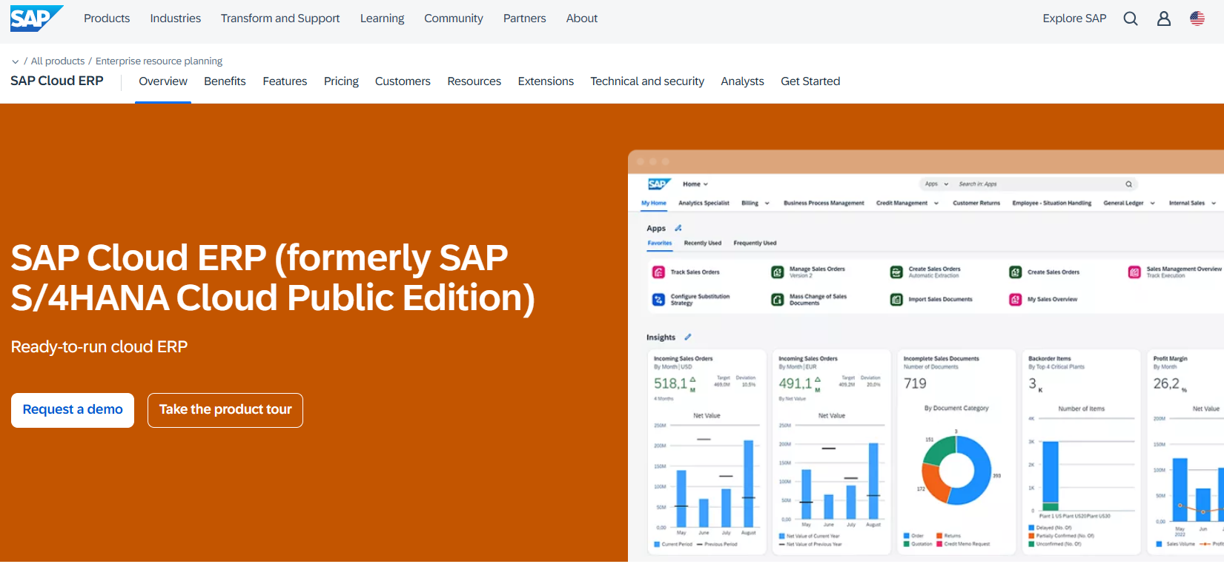Image resolution: width=1224 pixels, height=581 pixels.
Task: Switch to the Customers tab
Action: [x=403, y=81]
